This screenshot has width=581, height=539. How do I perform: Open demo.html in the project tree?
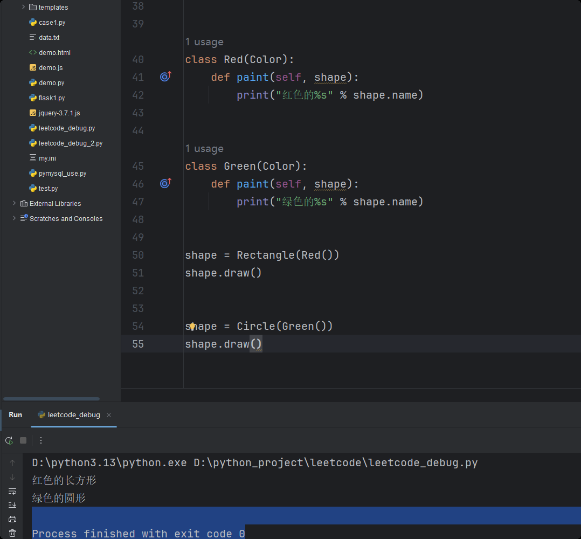[x=50, y=53]
